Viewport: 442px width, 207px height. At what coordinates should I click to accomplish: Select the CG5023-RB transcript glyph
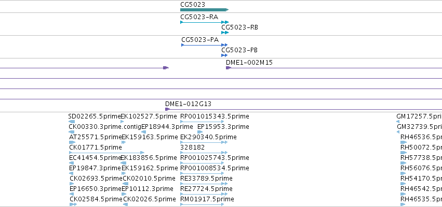coord(225,33)
